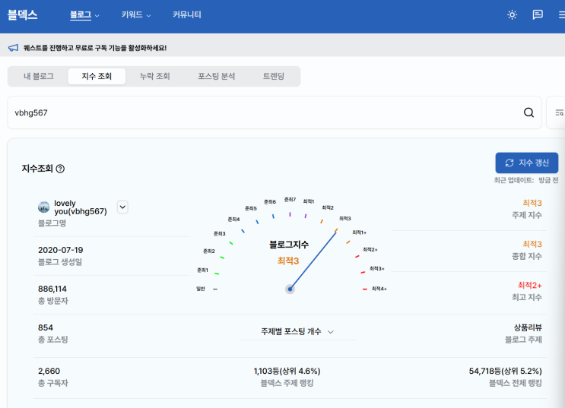The width and height of the screenshot is (565, 408).
Task: Open the chat message icon
Action: pyautogui.click(x=538, y=14)
